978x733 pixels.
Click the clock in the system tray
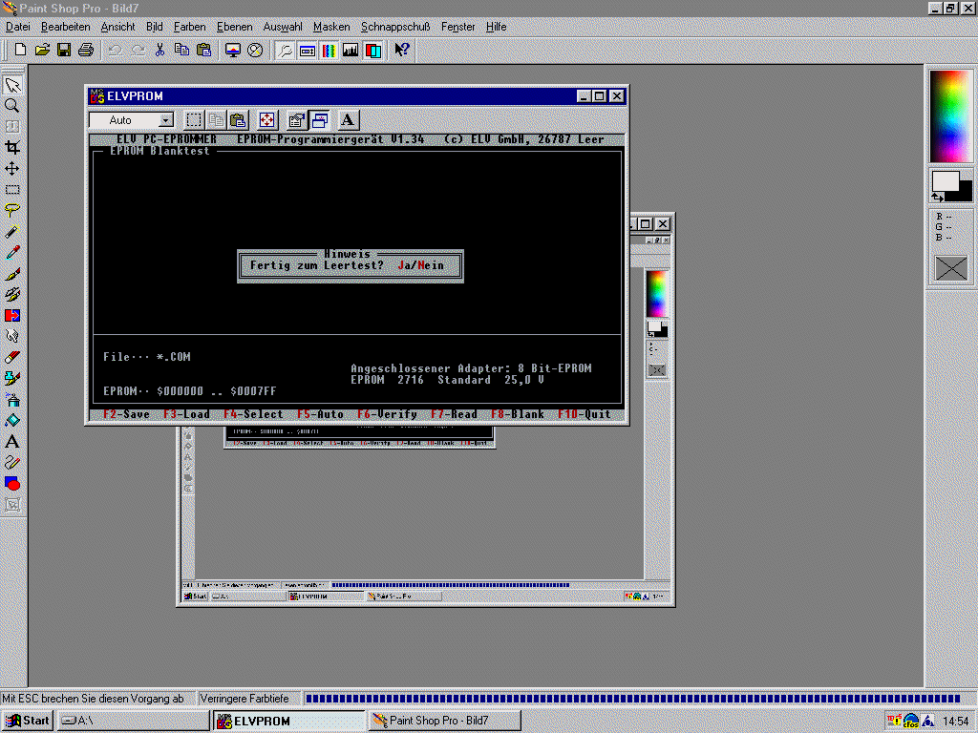click(955, 722)
